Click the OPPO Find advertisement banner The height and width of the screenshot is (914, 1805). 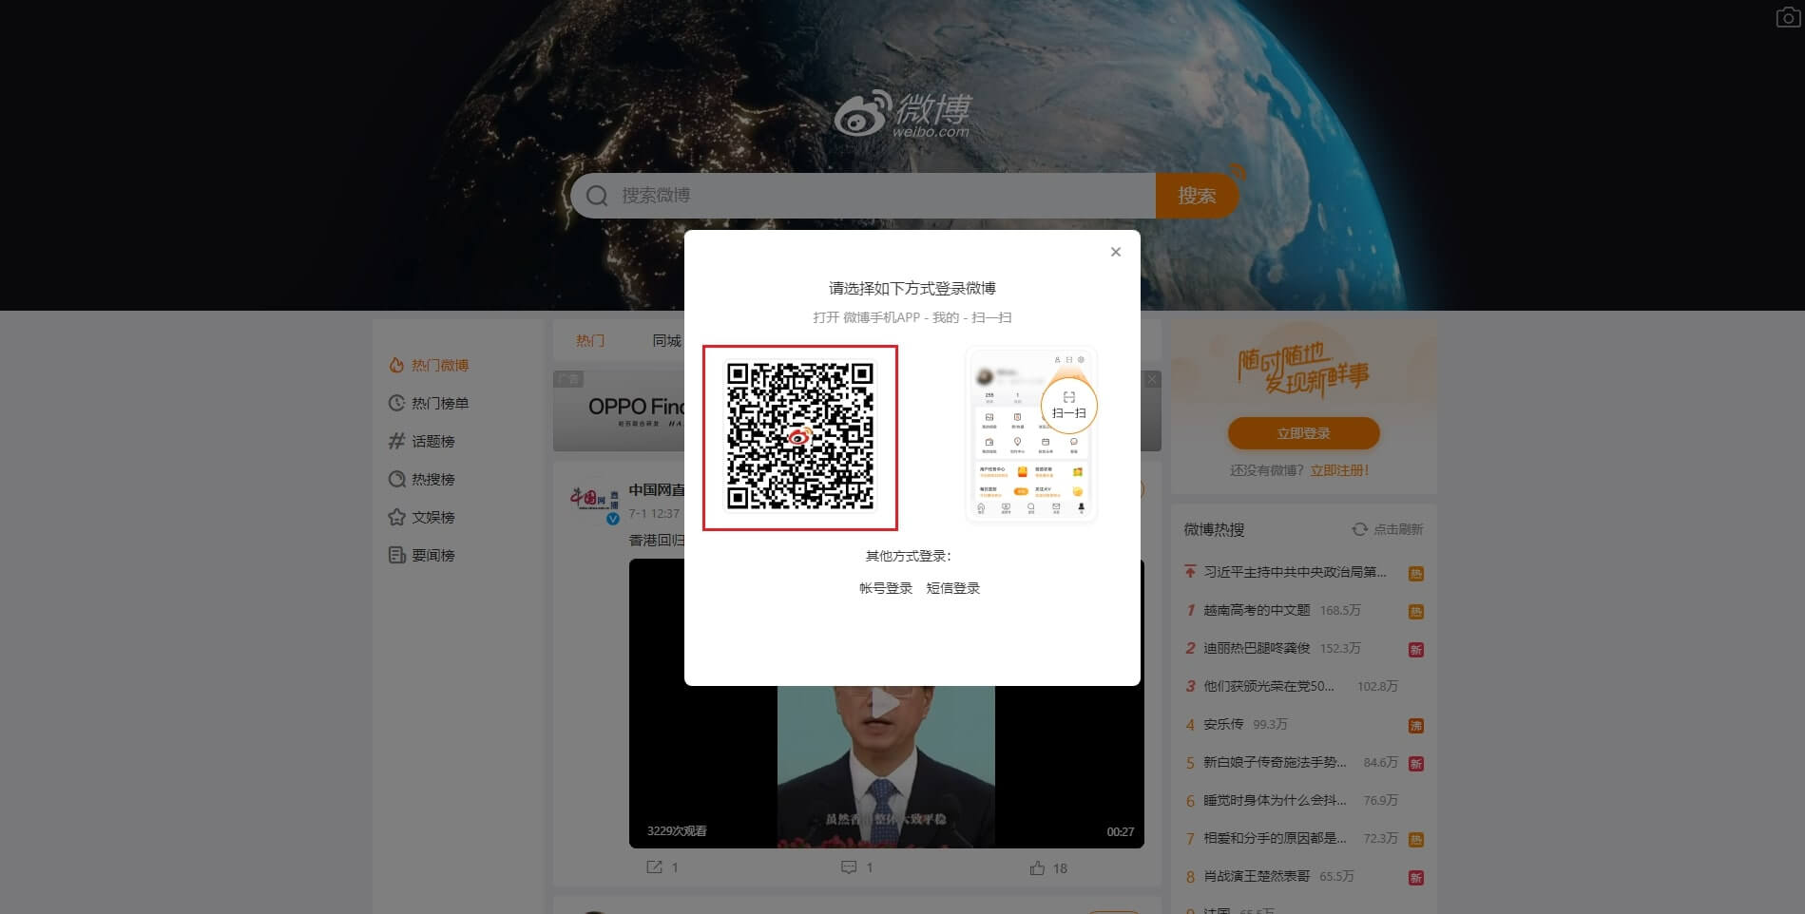[619, 410]
